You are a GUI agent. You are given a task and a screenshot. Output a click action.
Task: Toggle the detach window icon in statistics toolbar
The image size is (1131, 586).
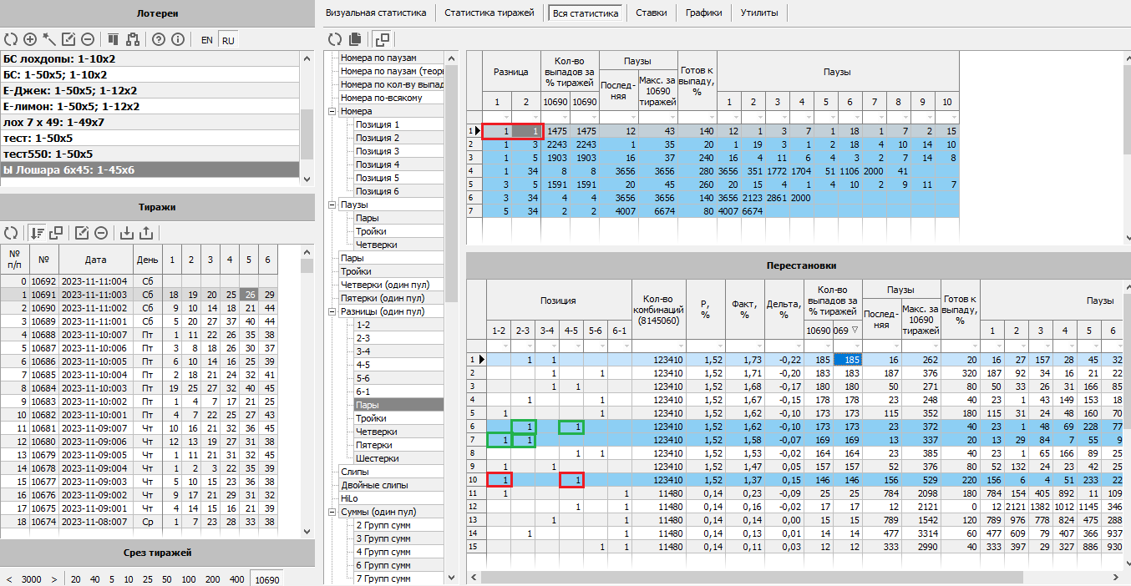[x=382, y=39]
